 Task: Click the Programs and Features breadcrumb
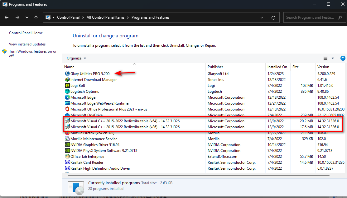[x=151, y=17]
